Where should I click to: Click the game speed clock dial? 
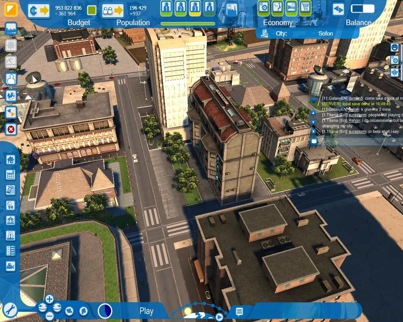[105, 311]
